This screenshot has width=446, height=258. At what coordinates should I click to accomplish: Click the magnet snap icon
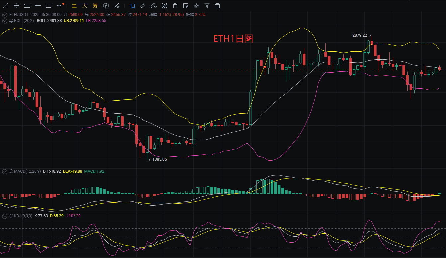pyautogui.click(x=196, y=6)
